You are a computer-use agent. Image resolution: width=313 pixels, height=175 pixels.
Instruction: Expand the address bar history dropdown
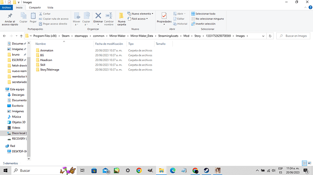click(x=263, y=36)
